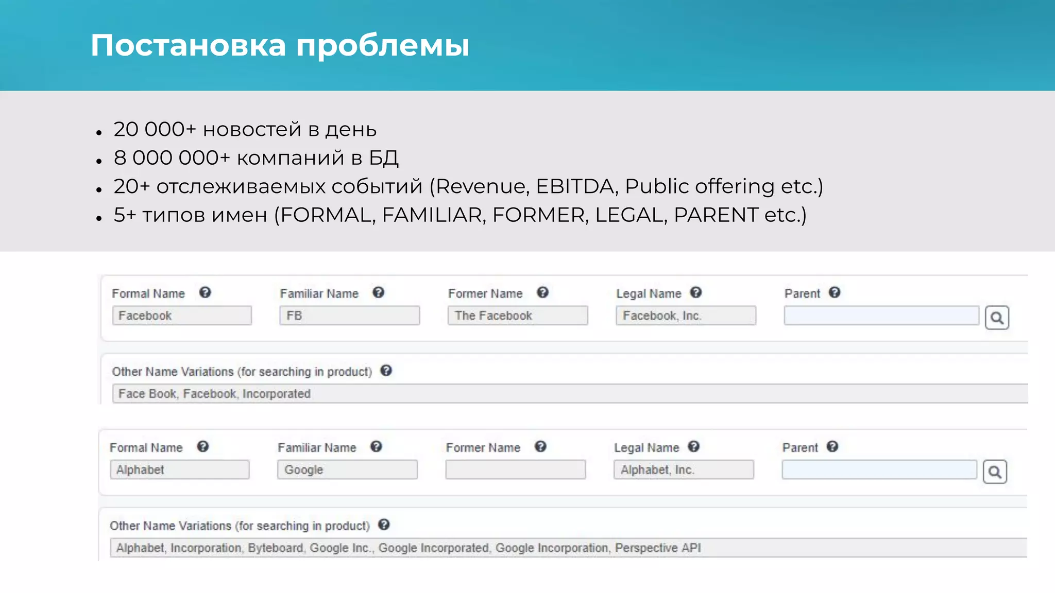Click variations field listing Byteboard and Perspective API

pyautogui.click(x=567, y=548)
